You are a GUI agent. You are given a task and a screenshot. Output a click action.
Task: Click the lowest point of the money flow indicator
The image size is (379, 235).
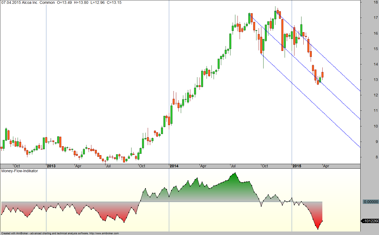coord(318,229)
